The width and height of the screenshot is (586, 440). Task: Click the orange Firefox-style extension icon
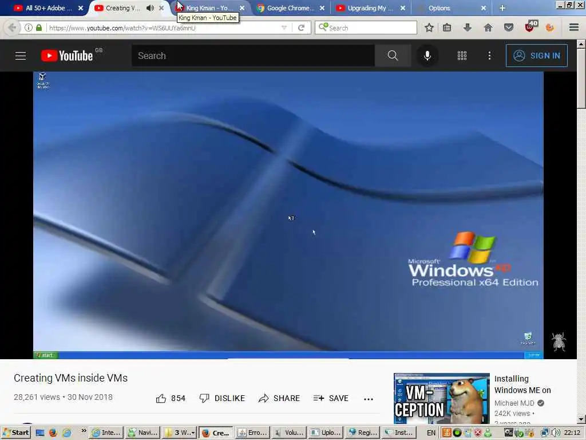tap(550, 27)
